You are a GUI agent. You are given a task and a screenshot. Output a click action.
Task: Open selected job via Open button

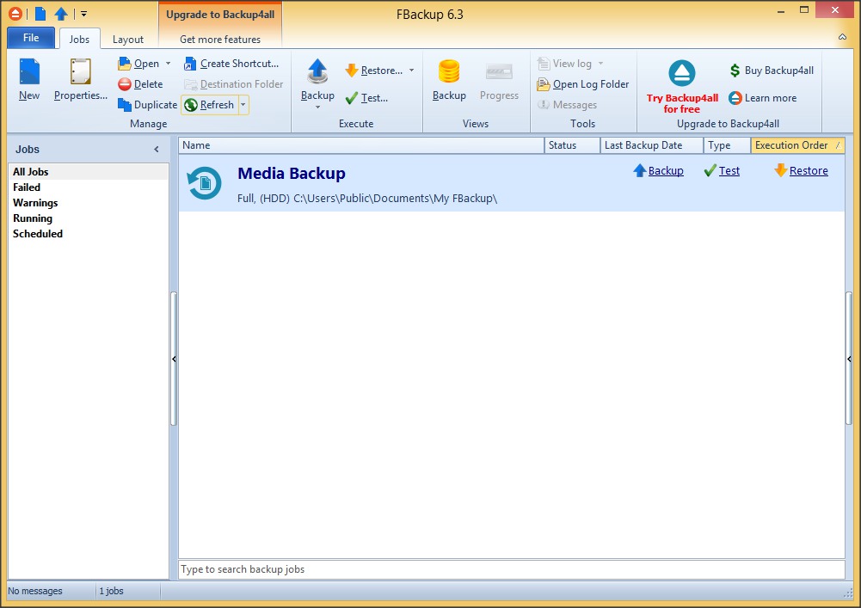pyautogui.click(x=139, y=64)
